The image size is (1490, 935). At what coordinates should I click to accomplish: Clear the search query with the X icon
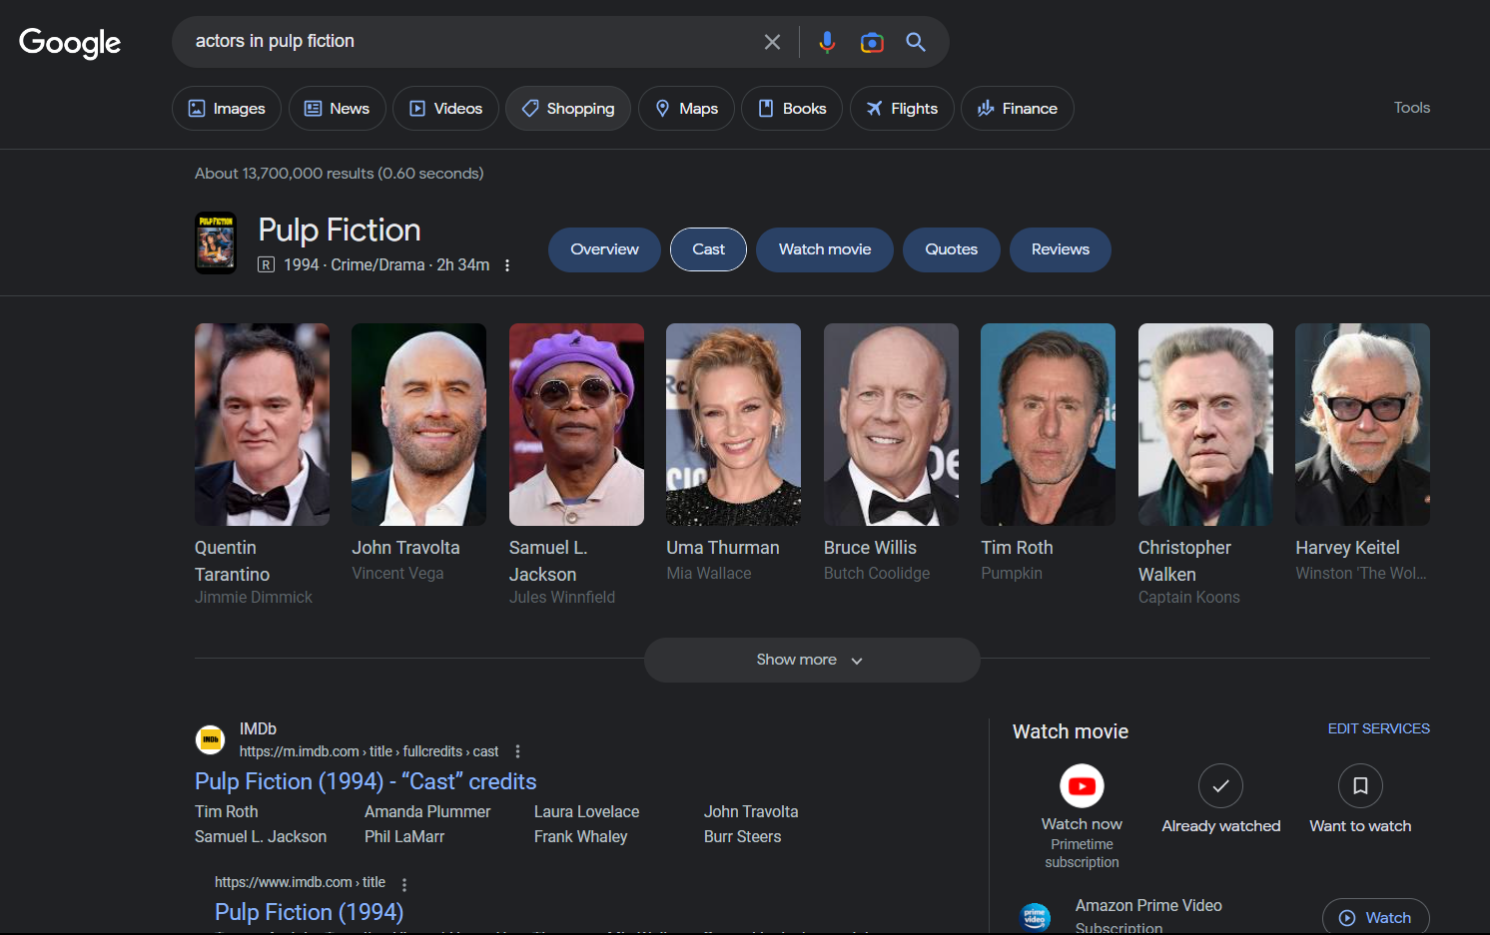pos(772,42)
